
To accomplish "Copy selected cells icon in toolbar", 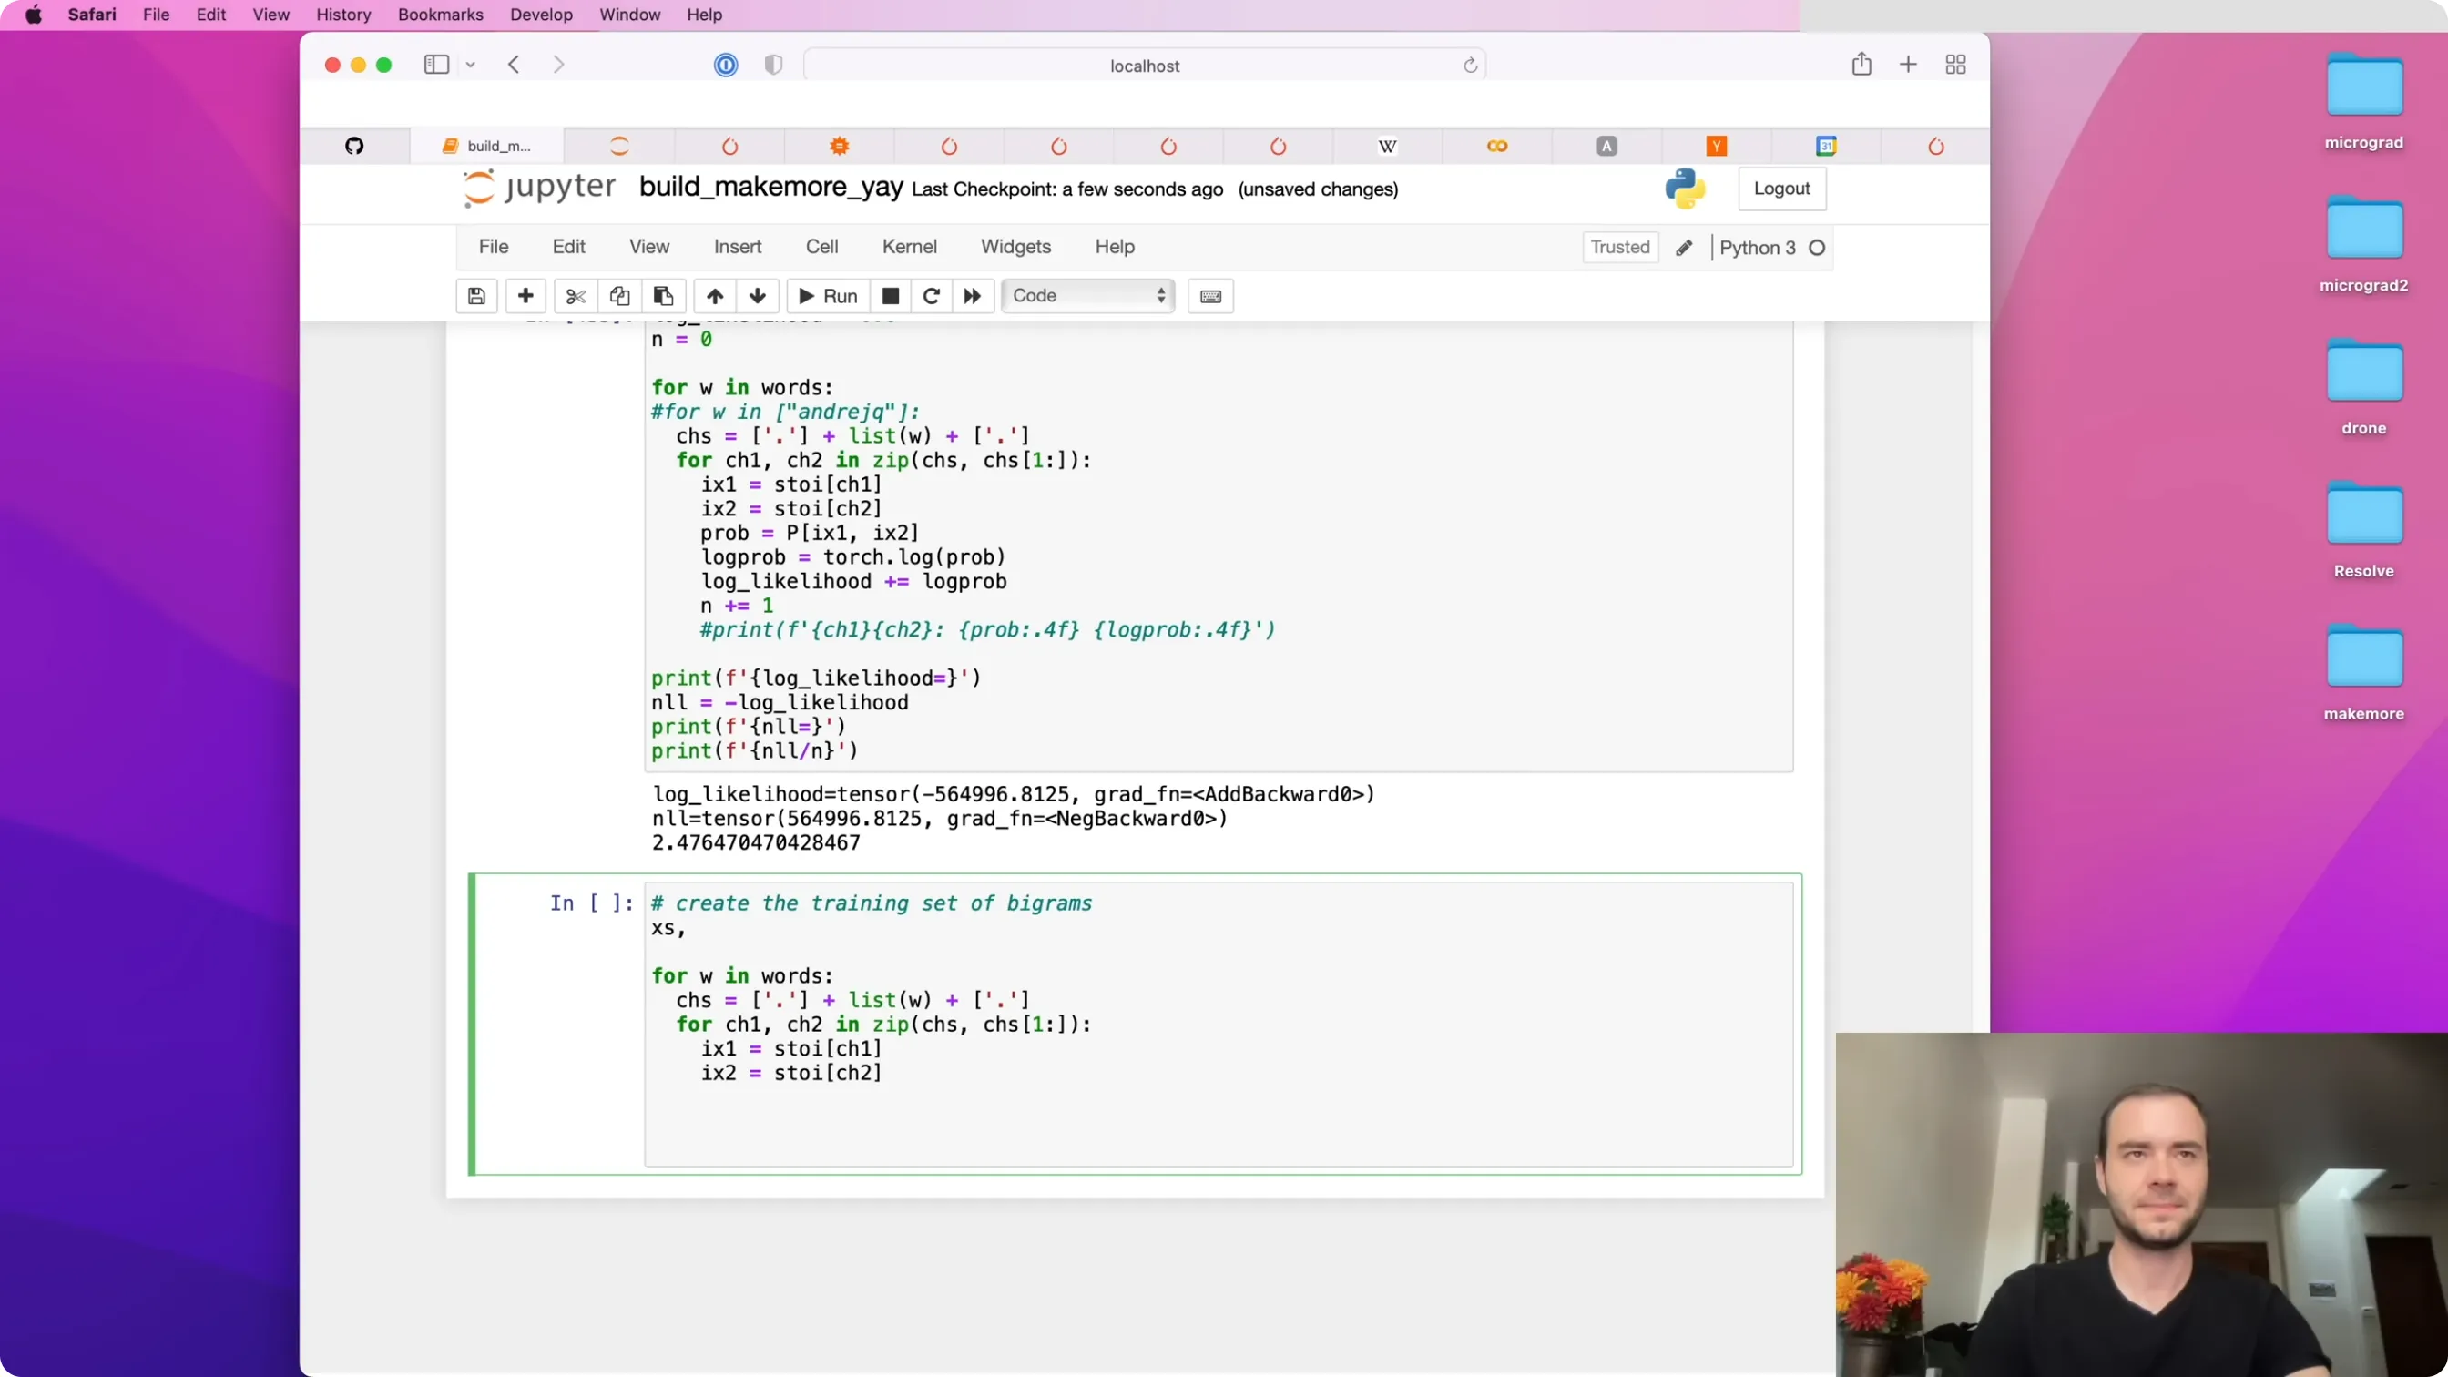I will tap(619, 296).
